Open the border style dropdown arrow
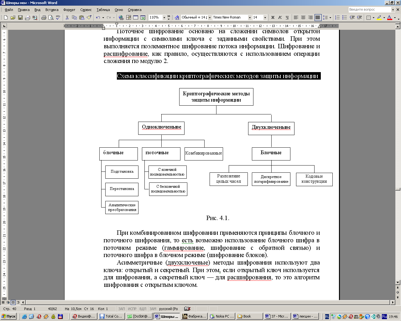The image size is (401, 321). [x=373, y=18]
